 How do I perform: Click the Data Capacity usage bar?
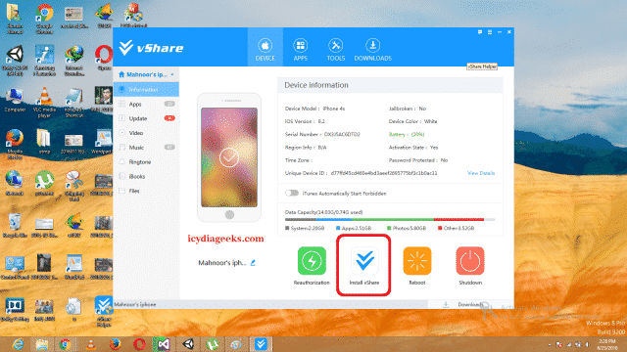390,219
